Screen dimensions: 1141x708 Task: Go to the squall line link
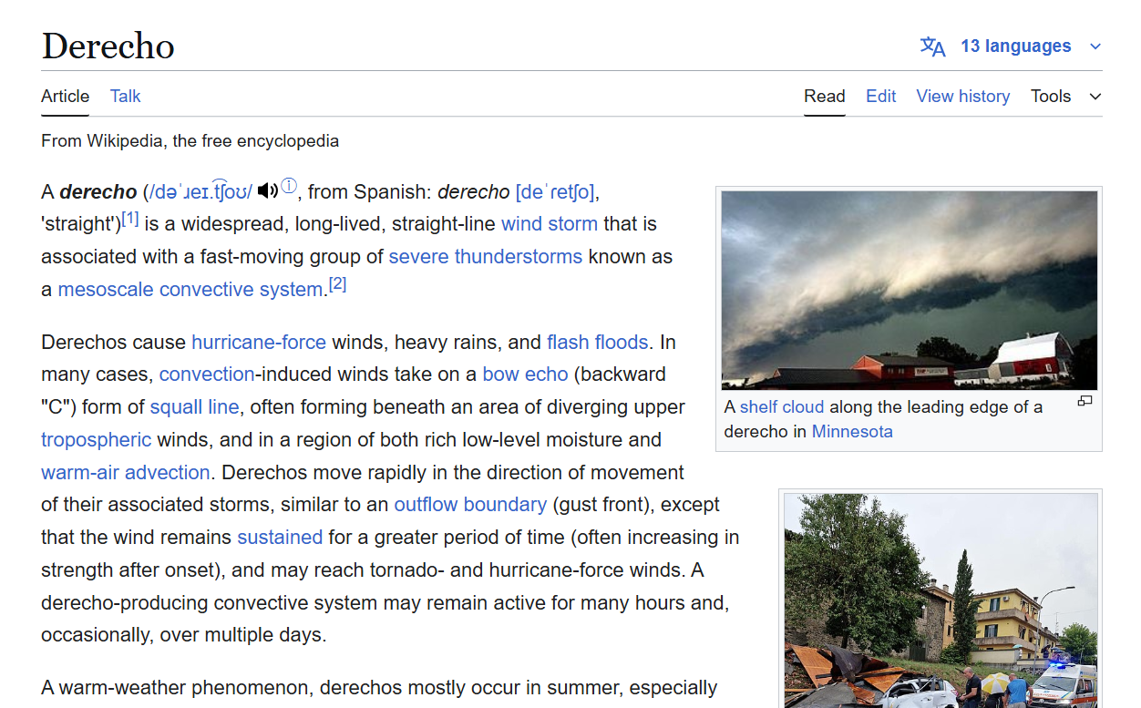pos(195,407)
